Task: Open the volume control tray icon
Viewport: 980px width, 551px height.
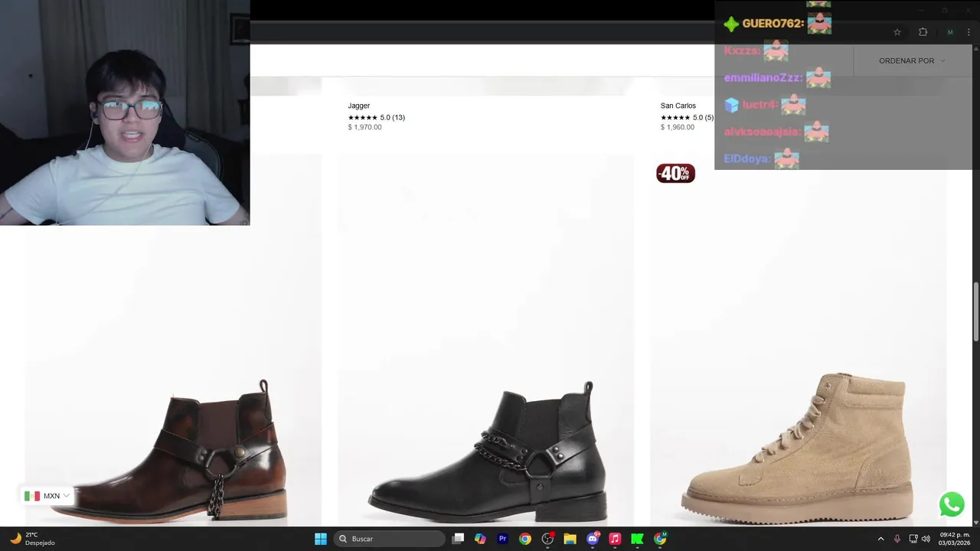Action: click(926, 539)
